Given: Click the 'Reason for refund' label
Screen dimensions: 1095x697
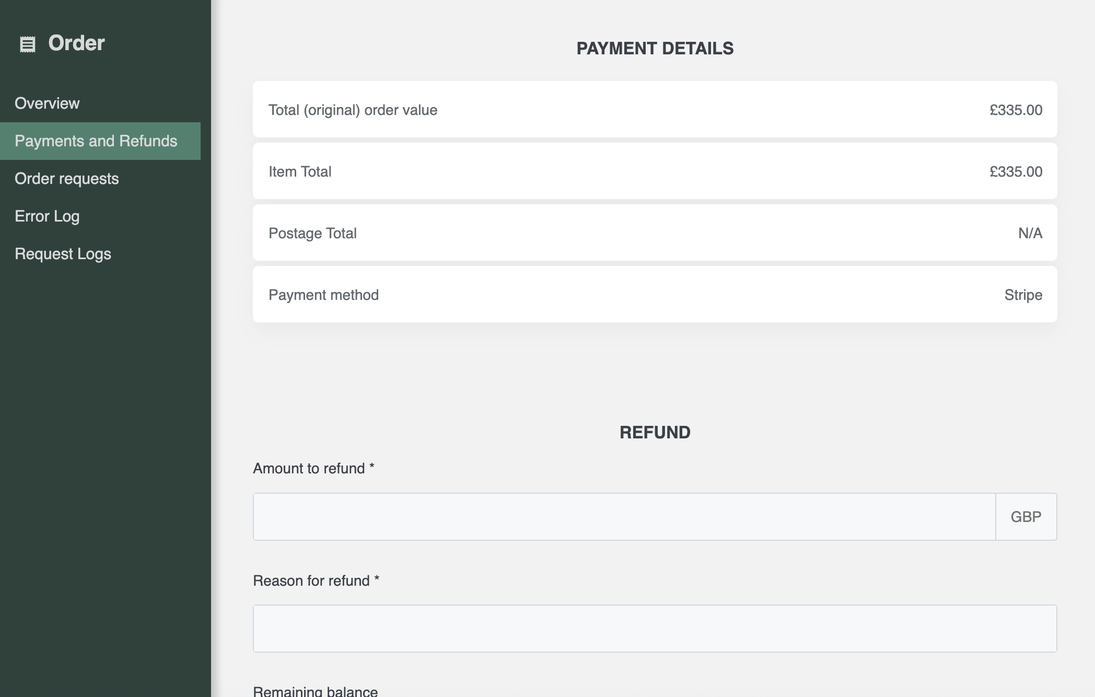Looking at the screenshot, I should (x=316, y=581).
